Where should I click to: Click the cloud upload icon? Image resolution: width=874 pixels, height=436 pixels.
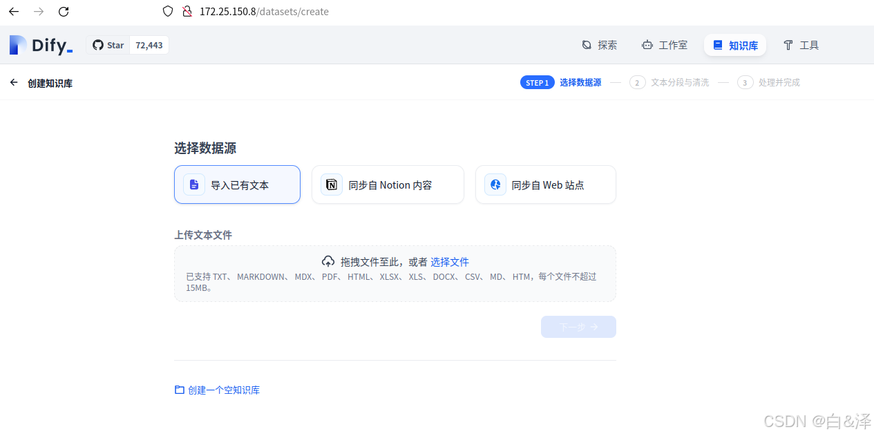pyautogui.click(x=328, y=262)
